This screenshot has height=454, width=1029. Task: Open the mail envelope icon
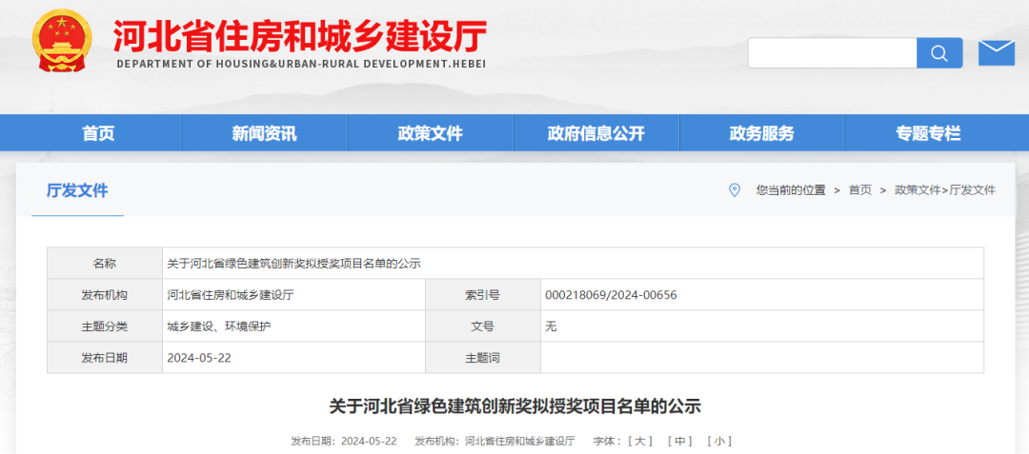pyautogui.click(x=997, y=53)
